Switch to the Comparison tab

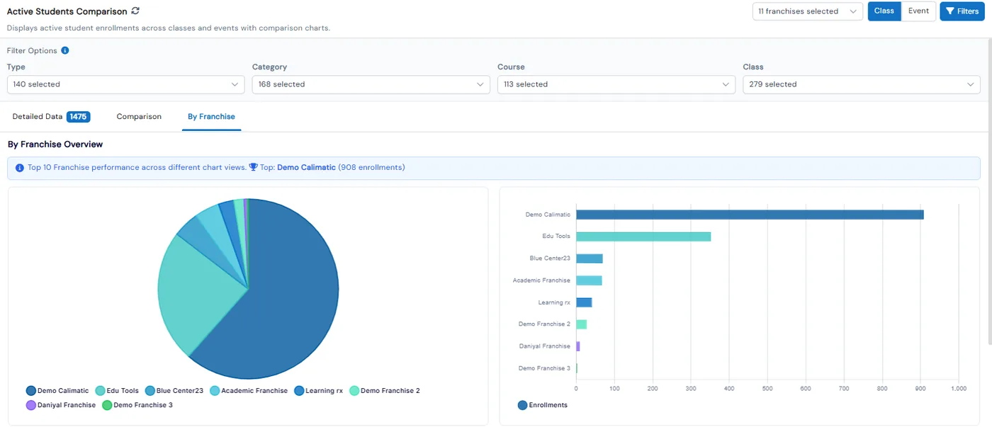coord(139,117)
